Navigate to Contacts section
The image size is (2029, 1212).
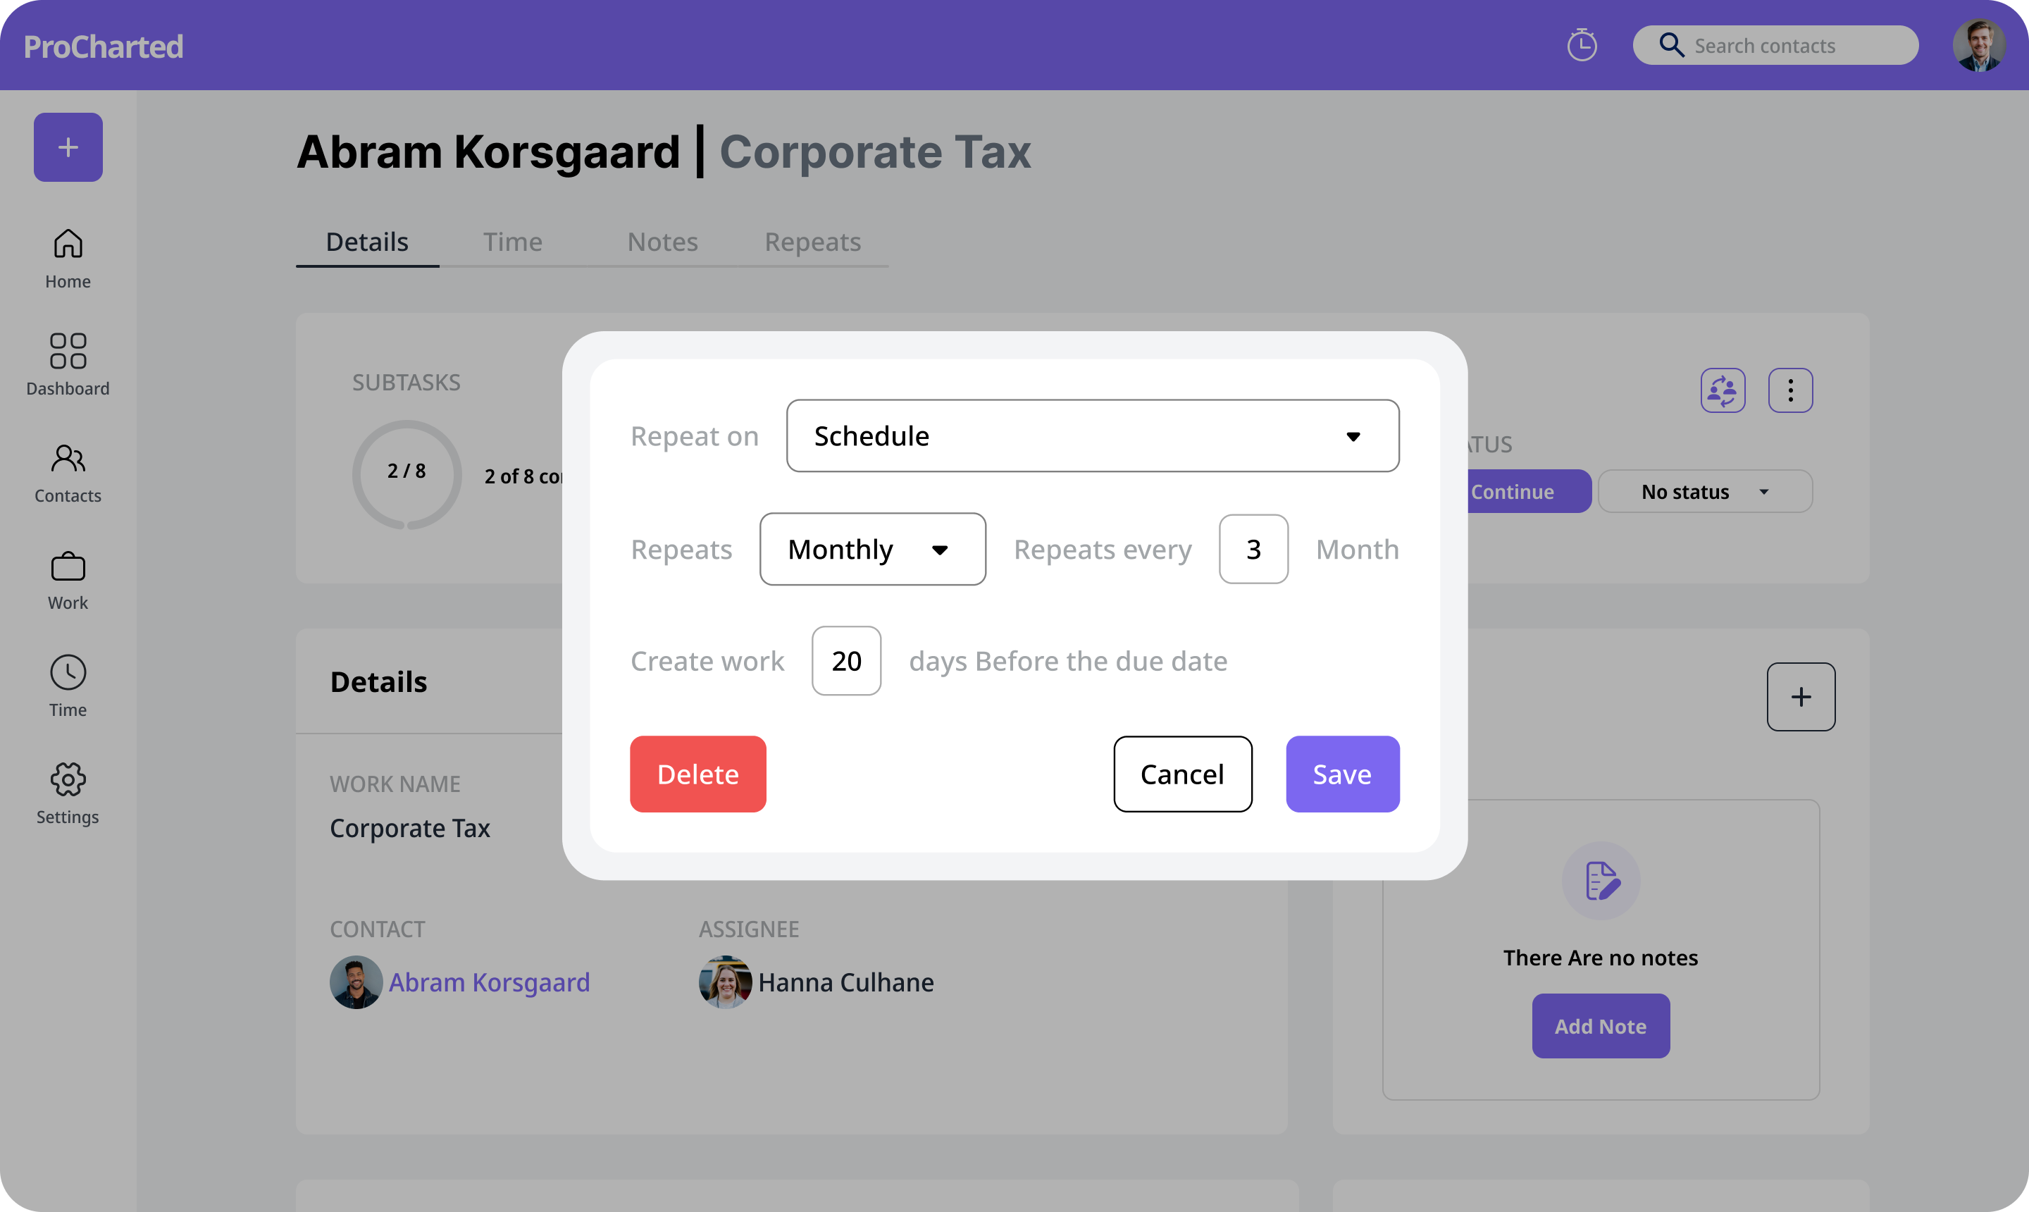(68, 472)
